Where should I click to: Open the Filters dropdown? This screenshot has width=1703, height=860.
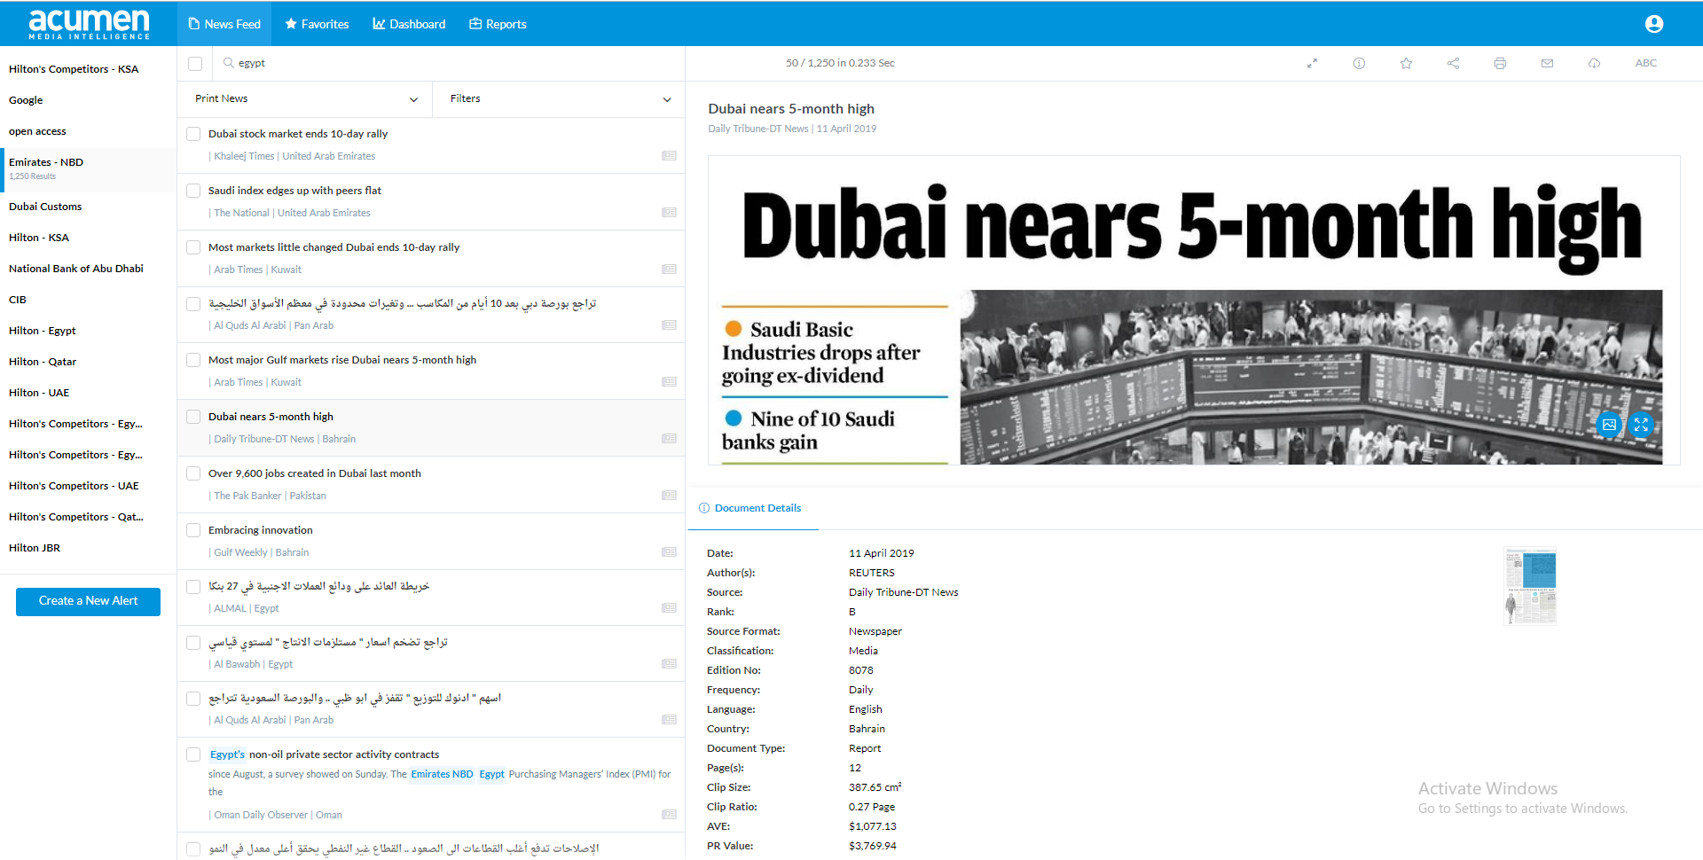tap(559, 99)
